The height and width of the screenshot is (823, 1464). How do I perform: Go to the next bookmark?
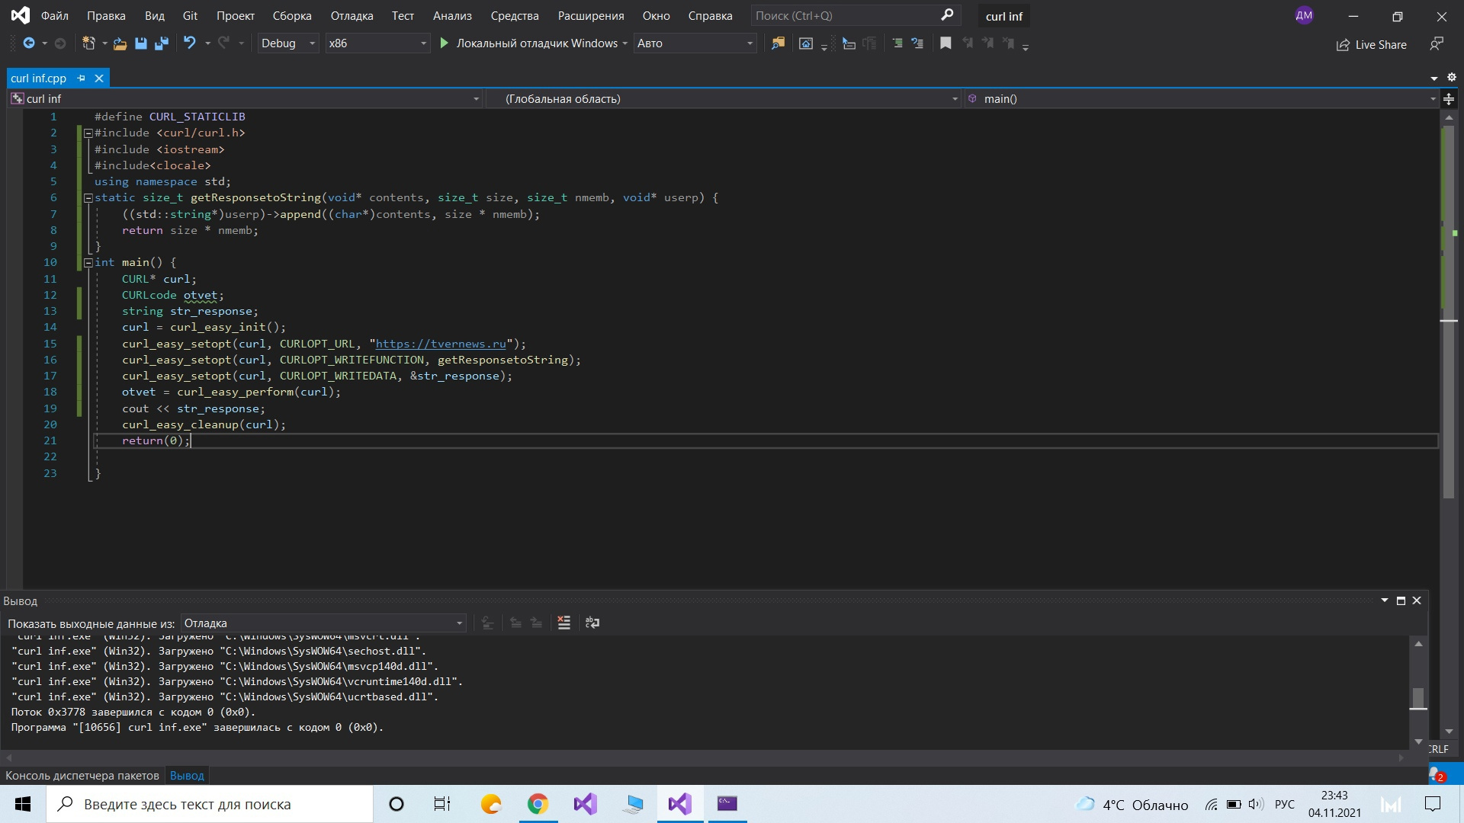988,43
